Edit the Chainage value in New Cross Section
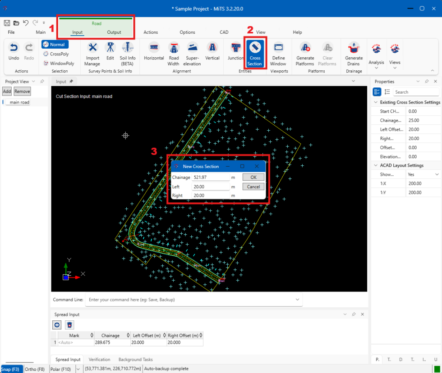This screenshot has width=442, height=373. coord(210,177)
